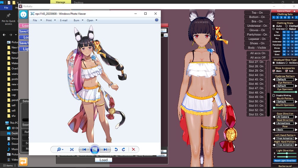Select next Mouth Pattern with right arrow
298x168 pixels.
(x=296, y=102)
